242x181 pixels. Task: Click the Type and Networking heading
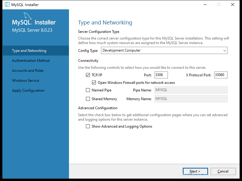(x=105, y=22)
